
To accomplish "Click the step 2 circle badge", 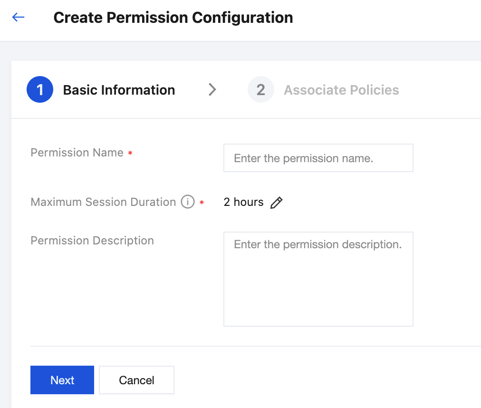I will pyautogui.click(x=260, y=90).
